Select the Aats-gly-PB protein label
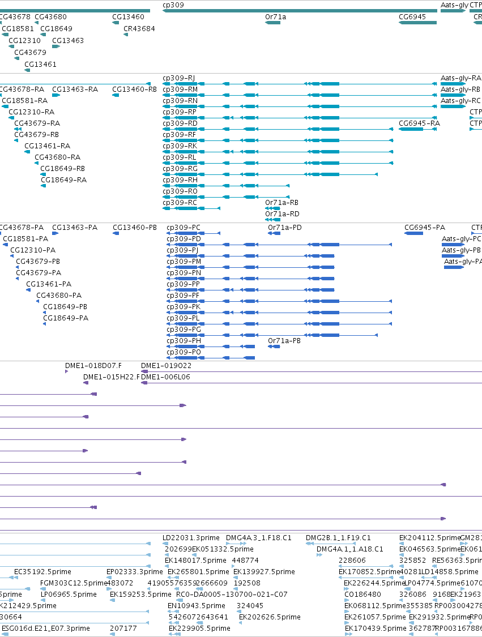The width and height of the screenshot is (482, 637). [x=461, y=250]
